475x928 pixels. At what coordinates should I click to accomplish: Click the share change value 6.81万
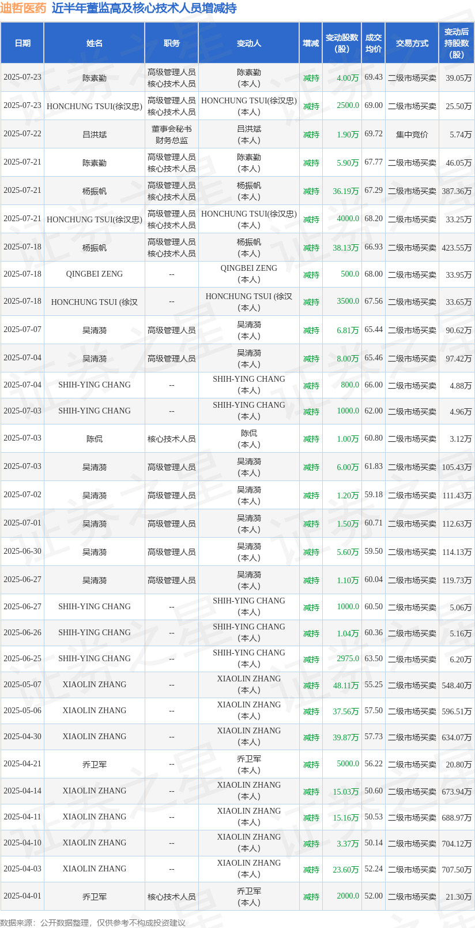pyautogui.click(x=348, y=330)
